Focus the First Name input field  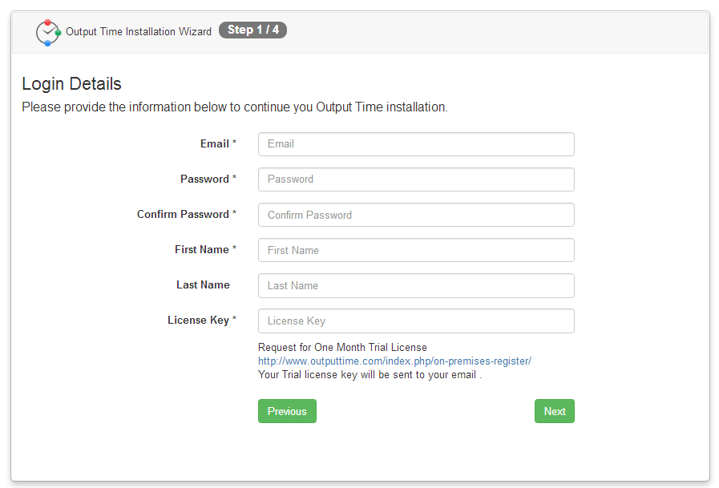point(416,250)
